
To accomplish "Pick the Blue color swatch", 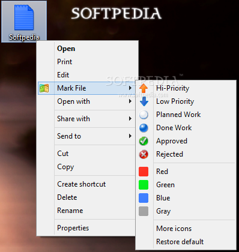I will (144, 198).
